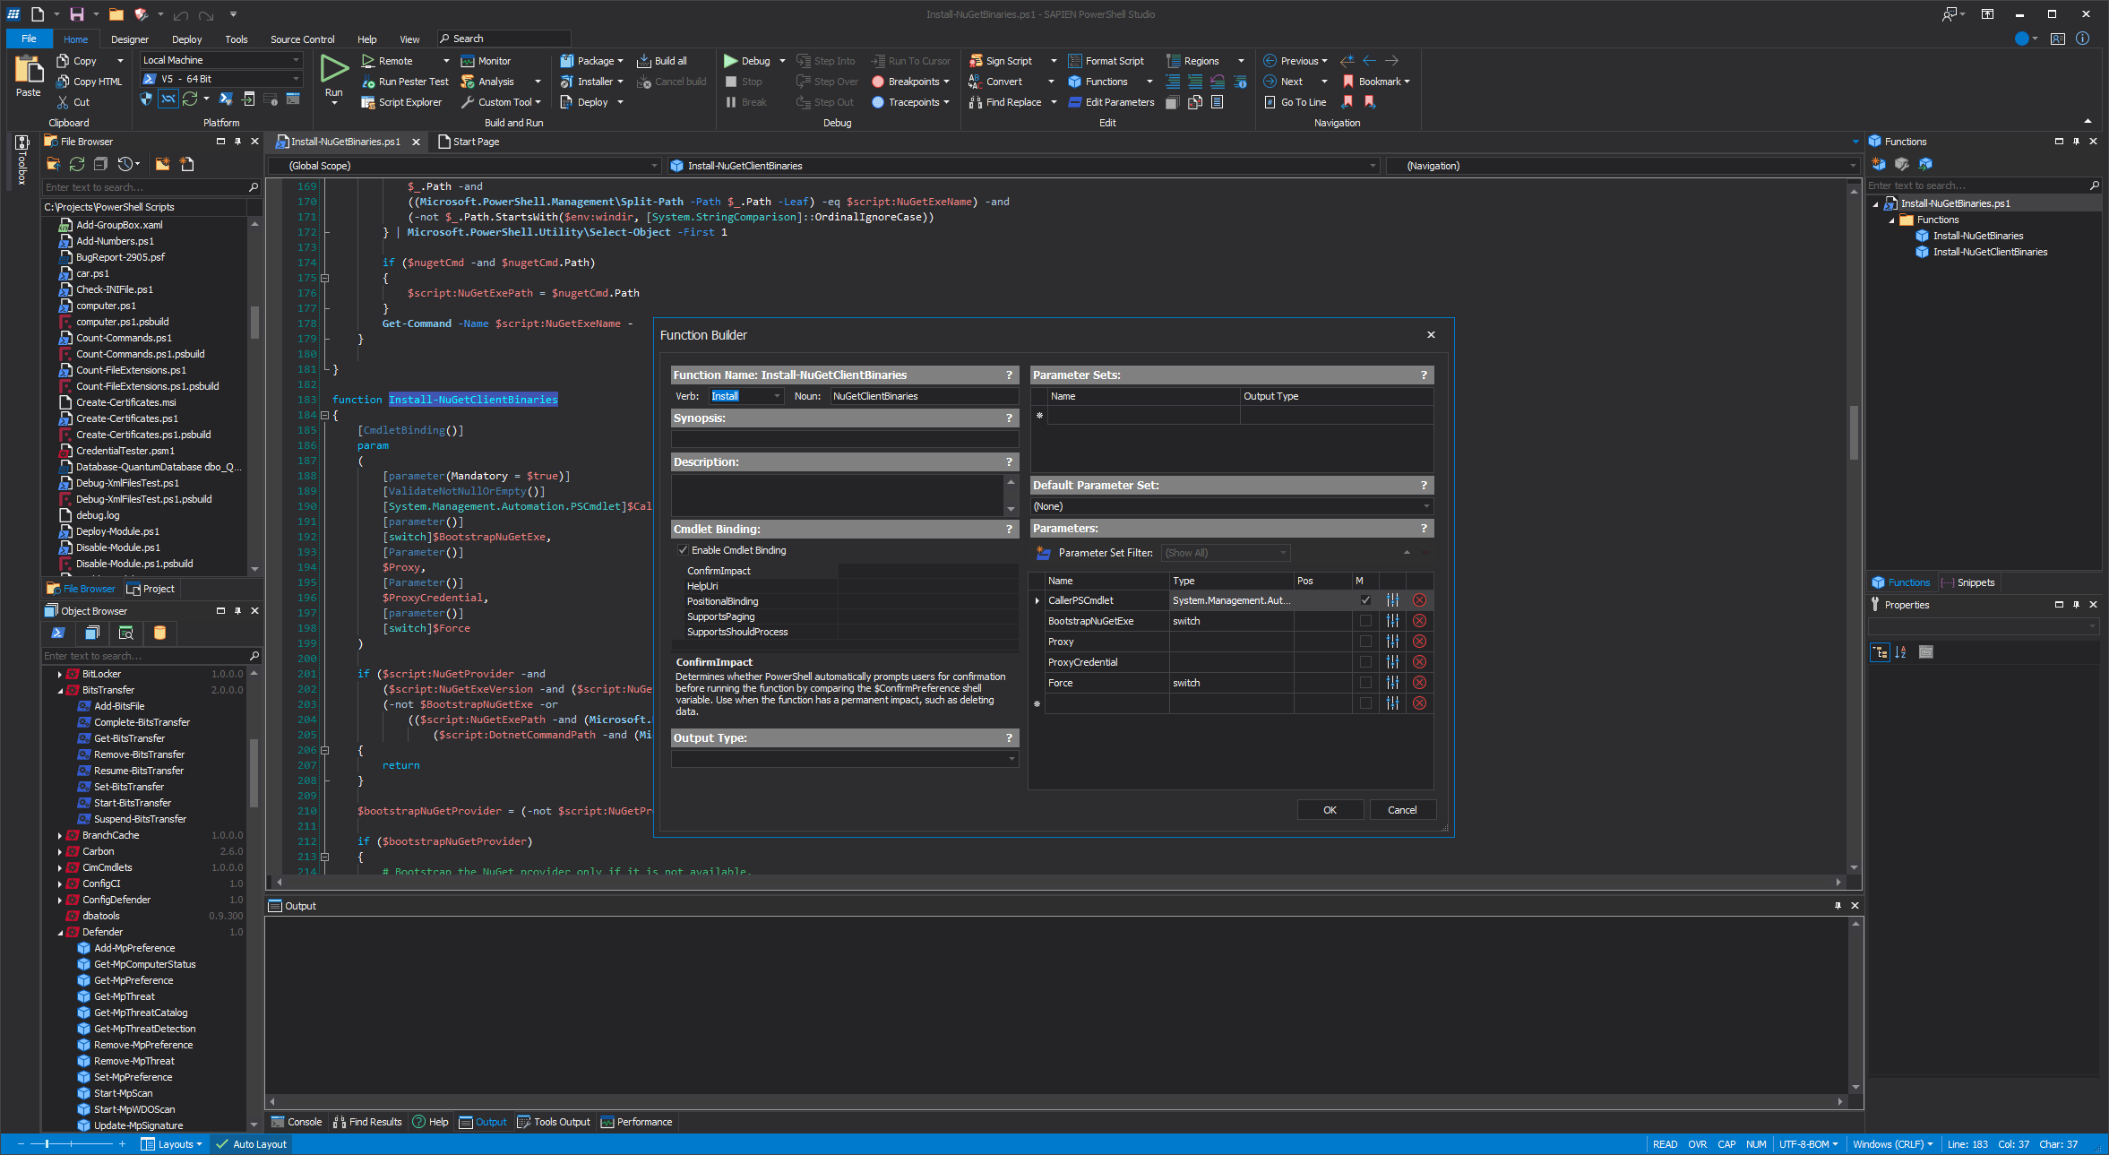Edit settings of BootstrapNuGetExe parameter
The height and width of the screenshot is (1155, 2109).
point(1392,621)
